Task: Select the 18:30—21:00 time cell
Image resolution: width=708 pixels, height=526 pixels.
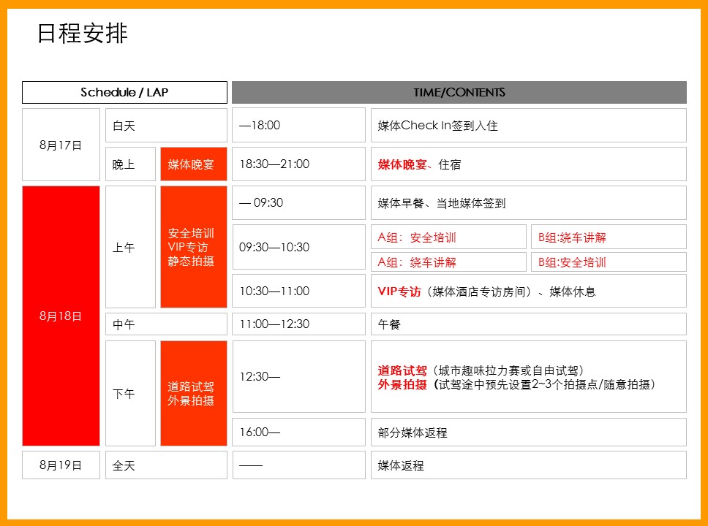Action: 298,164
